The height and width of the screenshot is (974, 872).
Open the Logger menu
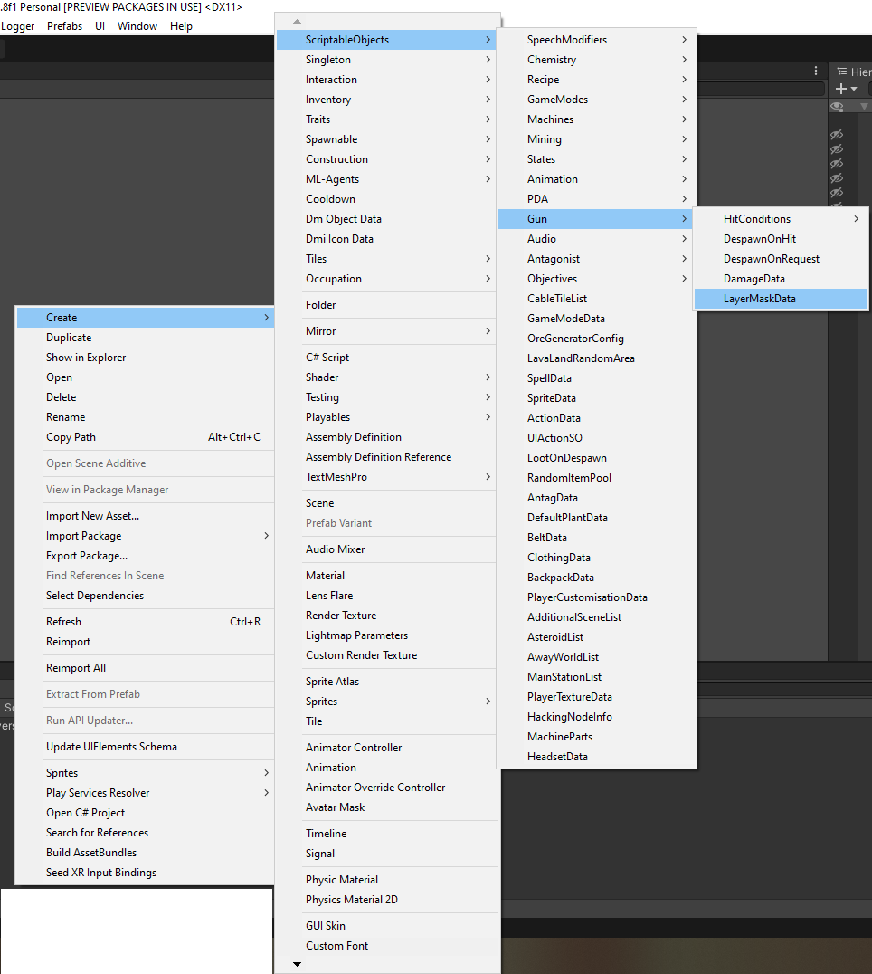[x=17, y=26]
